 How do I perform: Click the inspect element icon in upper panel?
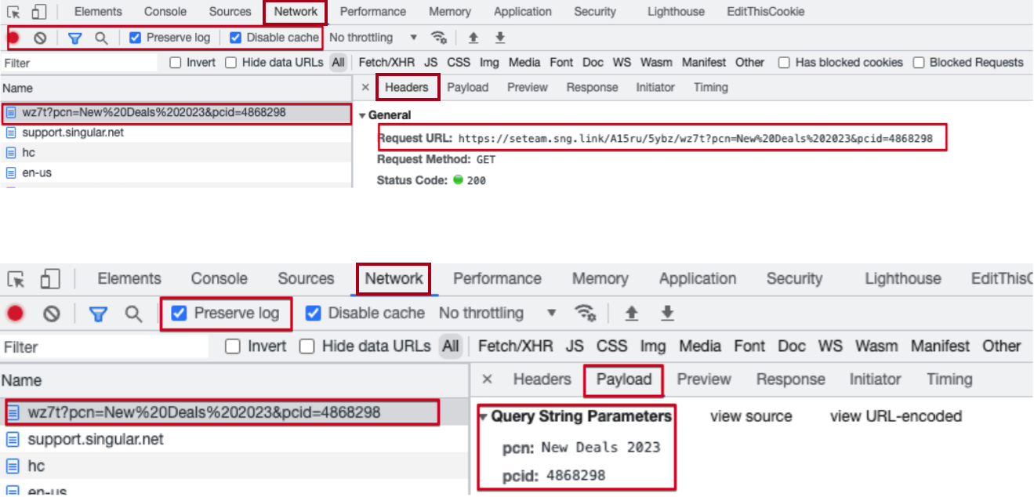[13, 12]
